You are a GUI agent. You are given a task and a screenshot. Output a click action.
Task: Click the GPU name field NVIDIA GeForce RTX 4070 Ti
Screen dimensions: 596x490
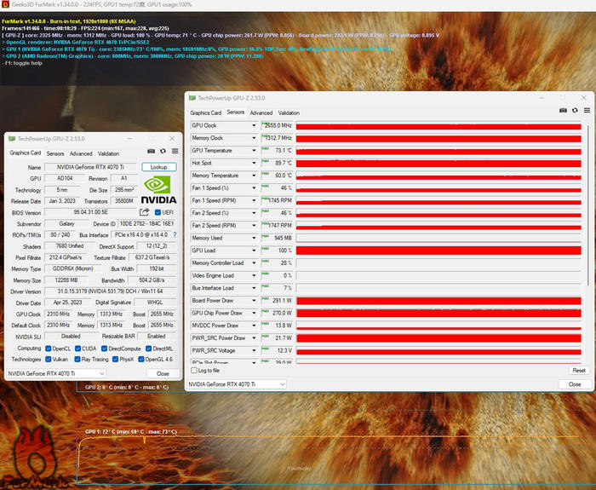(90, 167)
